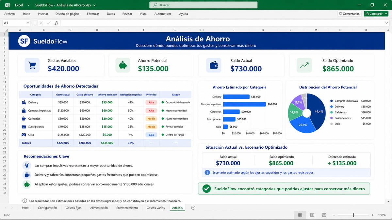The image size is (392, 220).
Task: Open the Insertar ribbon tab
Action: (43, 14)
